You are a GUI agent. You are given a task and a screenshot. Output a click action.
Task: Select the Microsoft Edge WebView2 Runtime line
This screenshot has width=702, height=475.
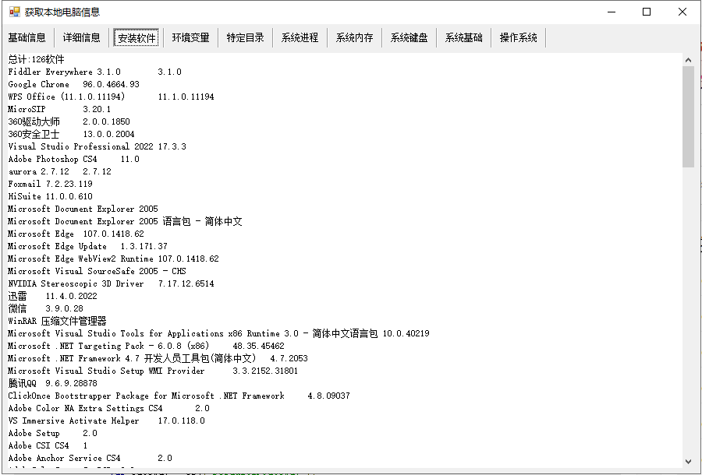tap(114, 259)
